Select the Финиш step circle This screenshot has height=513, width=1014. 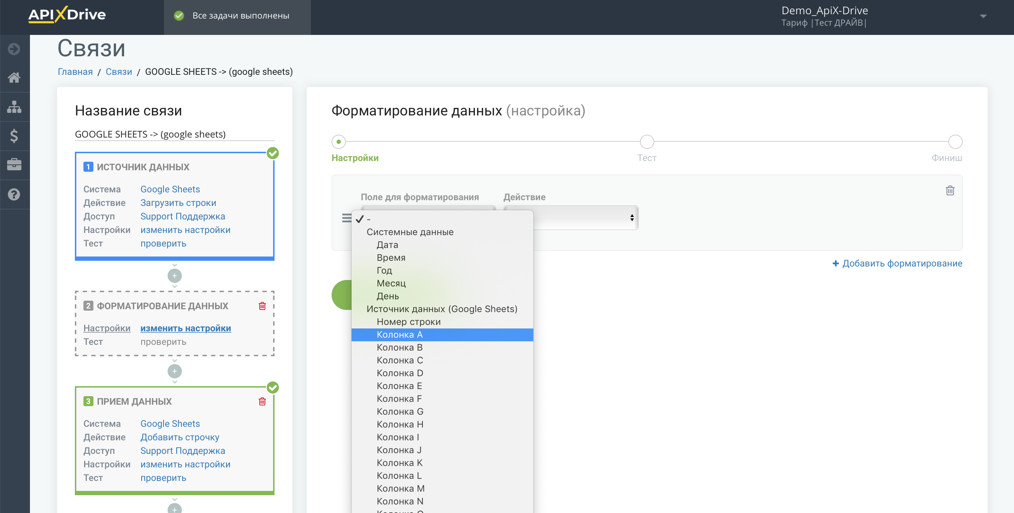(955, 142)
